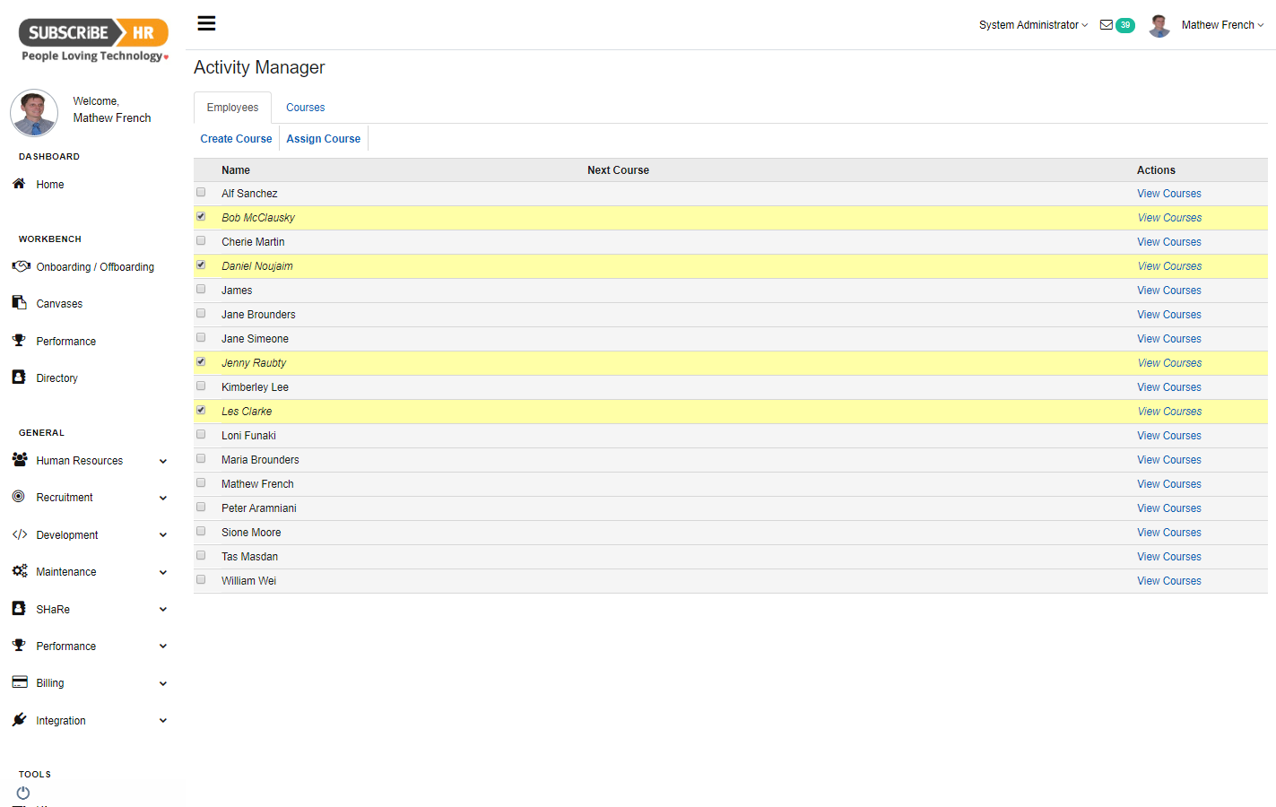Click the power icon under Tools
This screenshot has width=1276, height=807.
[23, 793]
